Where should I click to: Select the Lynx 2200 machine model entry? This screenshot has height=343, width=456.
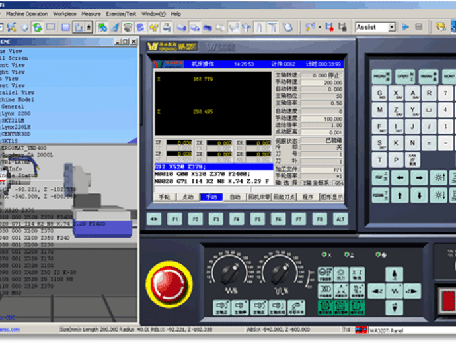point(17,113)
